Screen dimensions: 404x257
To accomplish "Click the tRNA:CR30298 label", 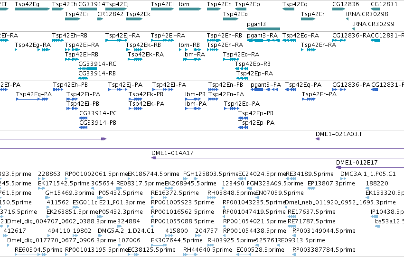I will tap(367, 14).
